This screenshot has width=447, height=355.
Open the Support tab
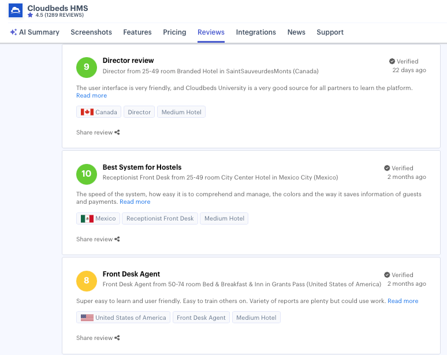pos(330,32)
